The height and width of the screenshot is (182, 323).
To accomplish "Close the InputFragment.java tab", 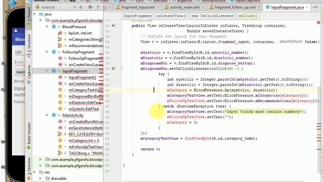I will coord(307,7).
